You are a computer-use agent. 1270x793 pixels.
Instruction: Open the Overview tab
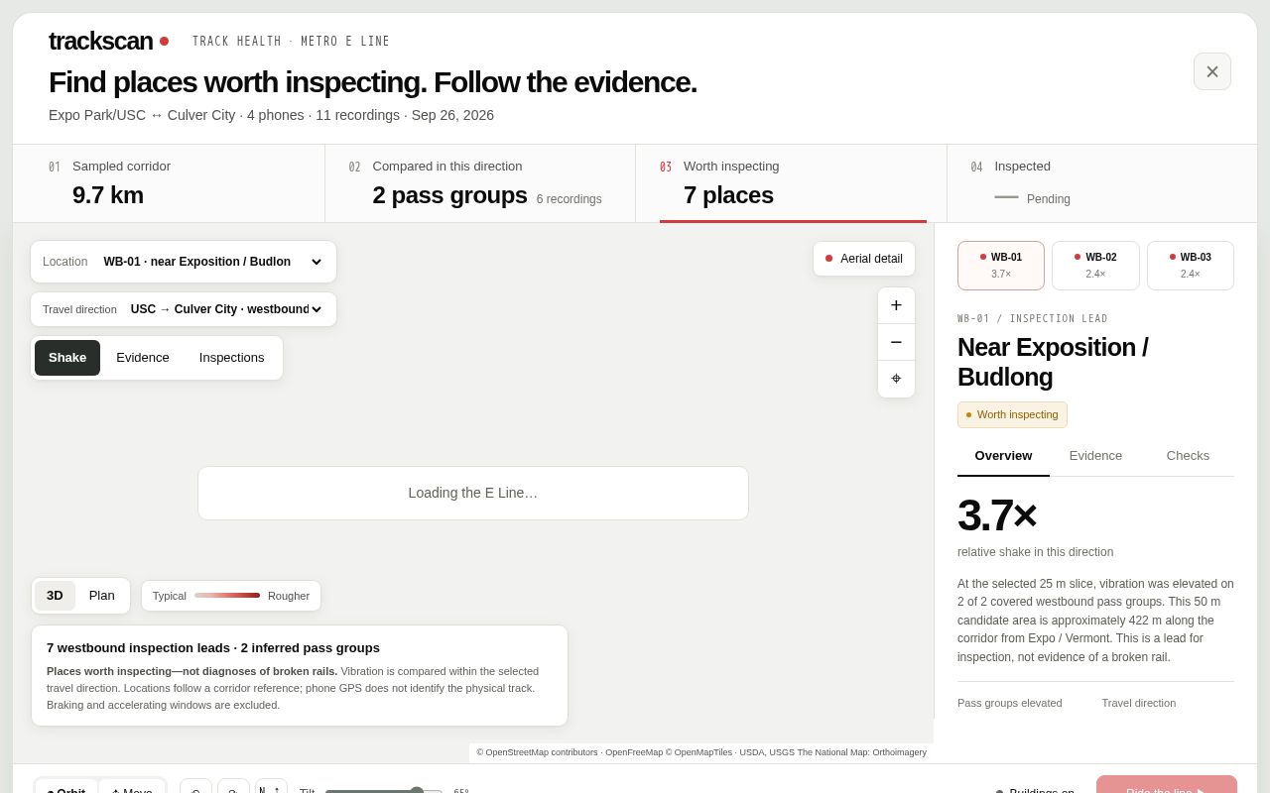[x=1003, y=456]
